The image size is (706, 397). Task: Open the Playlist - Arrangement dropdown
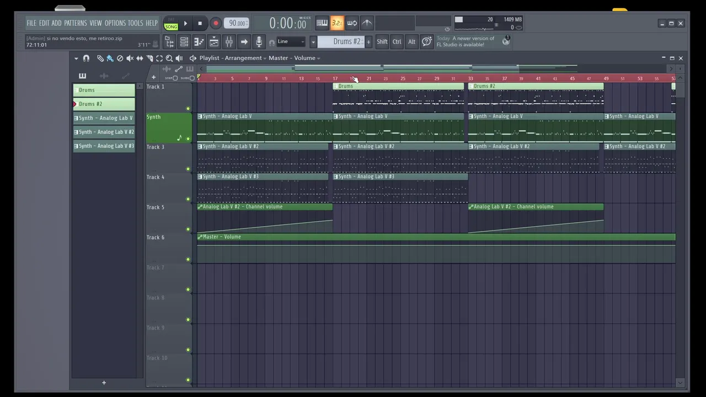click(233, 58)
